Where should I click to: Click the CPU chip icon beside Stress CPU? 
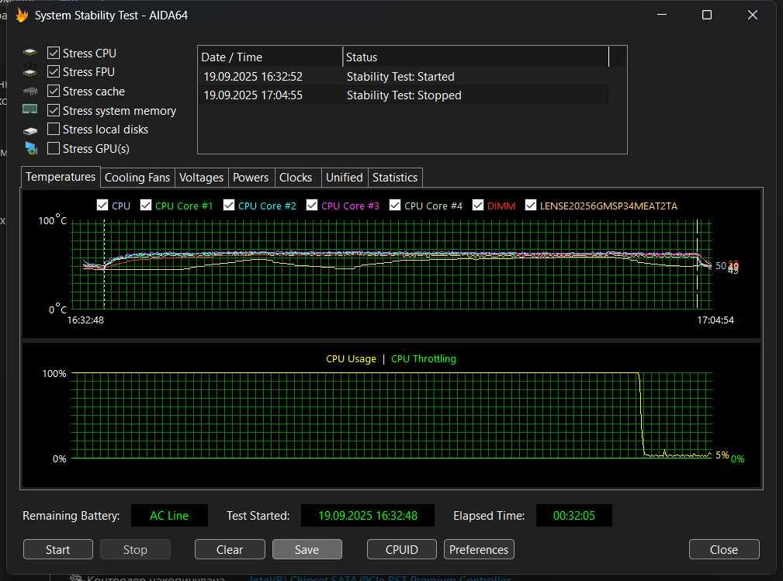coord(30,53)
